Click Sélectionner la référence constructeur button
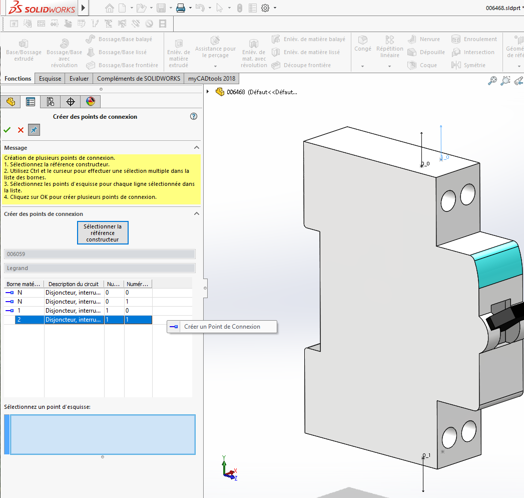This screenshot has width=524, height=498. 103,233
